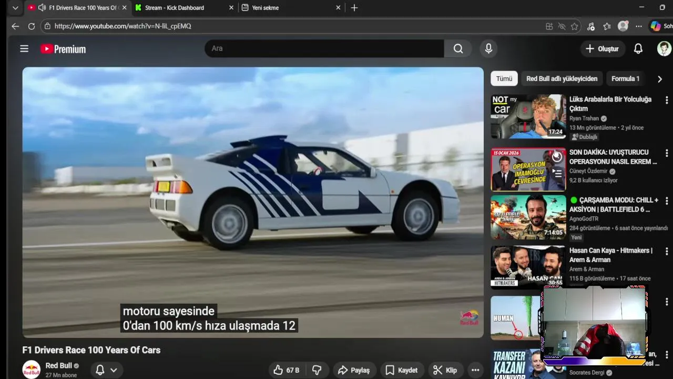Viewport: 673px width, 379px height.
Task: Click the Oluştur create button
Action: (x=602, y=48)
